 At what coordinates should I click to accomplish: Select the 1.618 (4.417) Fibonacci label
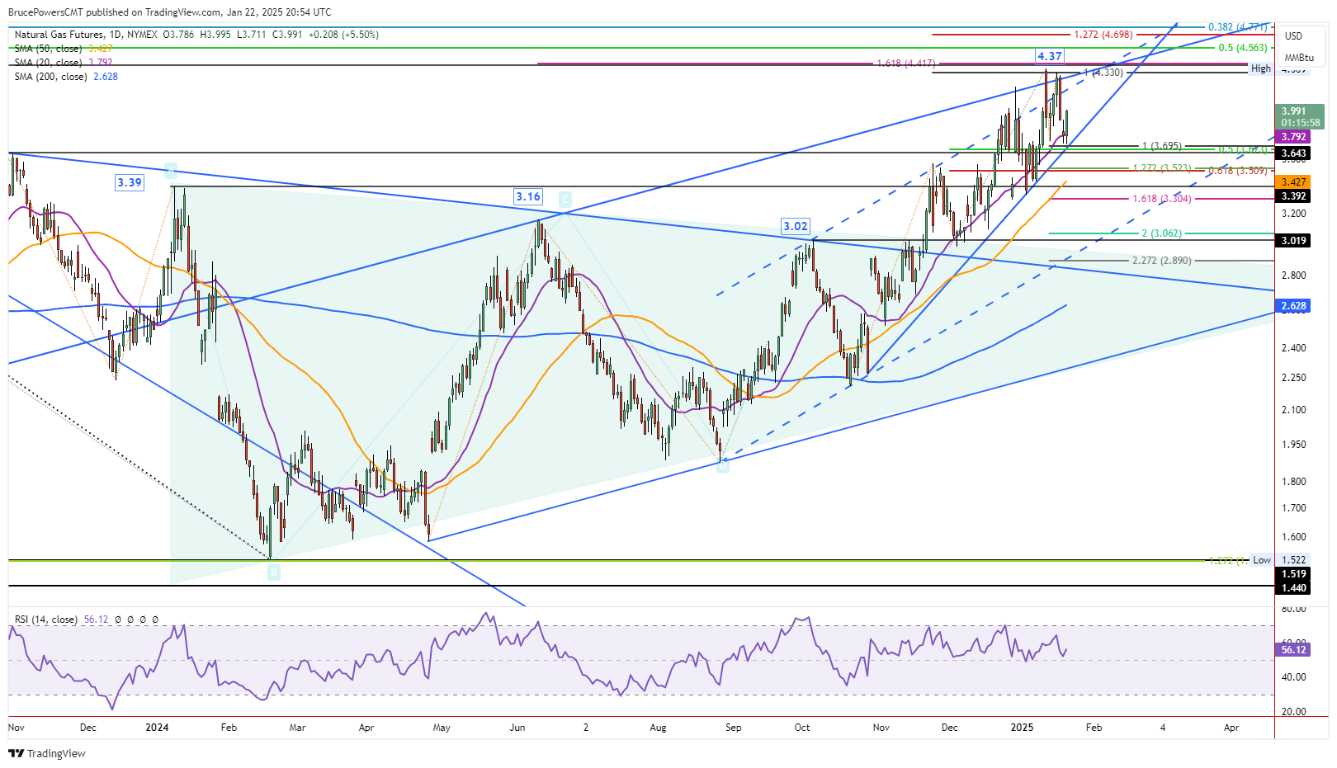point(906,64)
